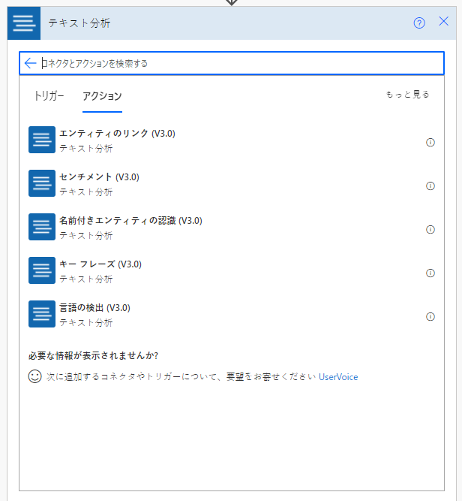Click the smiley feedback icon
Screen dimensions: 462x501
34,376
